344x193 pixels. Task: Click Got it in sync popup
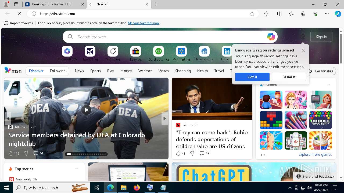[252, 77]
